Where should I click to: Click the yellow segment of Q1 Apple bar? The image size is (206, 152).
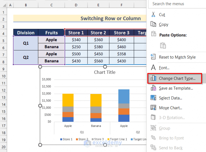68,100
